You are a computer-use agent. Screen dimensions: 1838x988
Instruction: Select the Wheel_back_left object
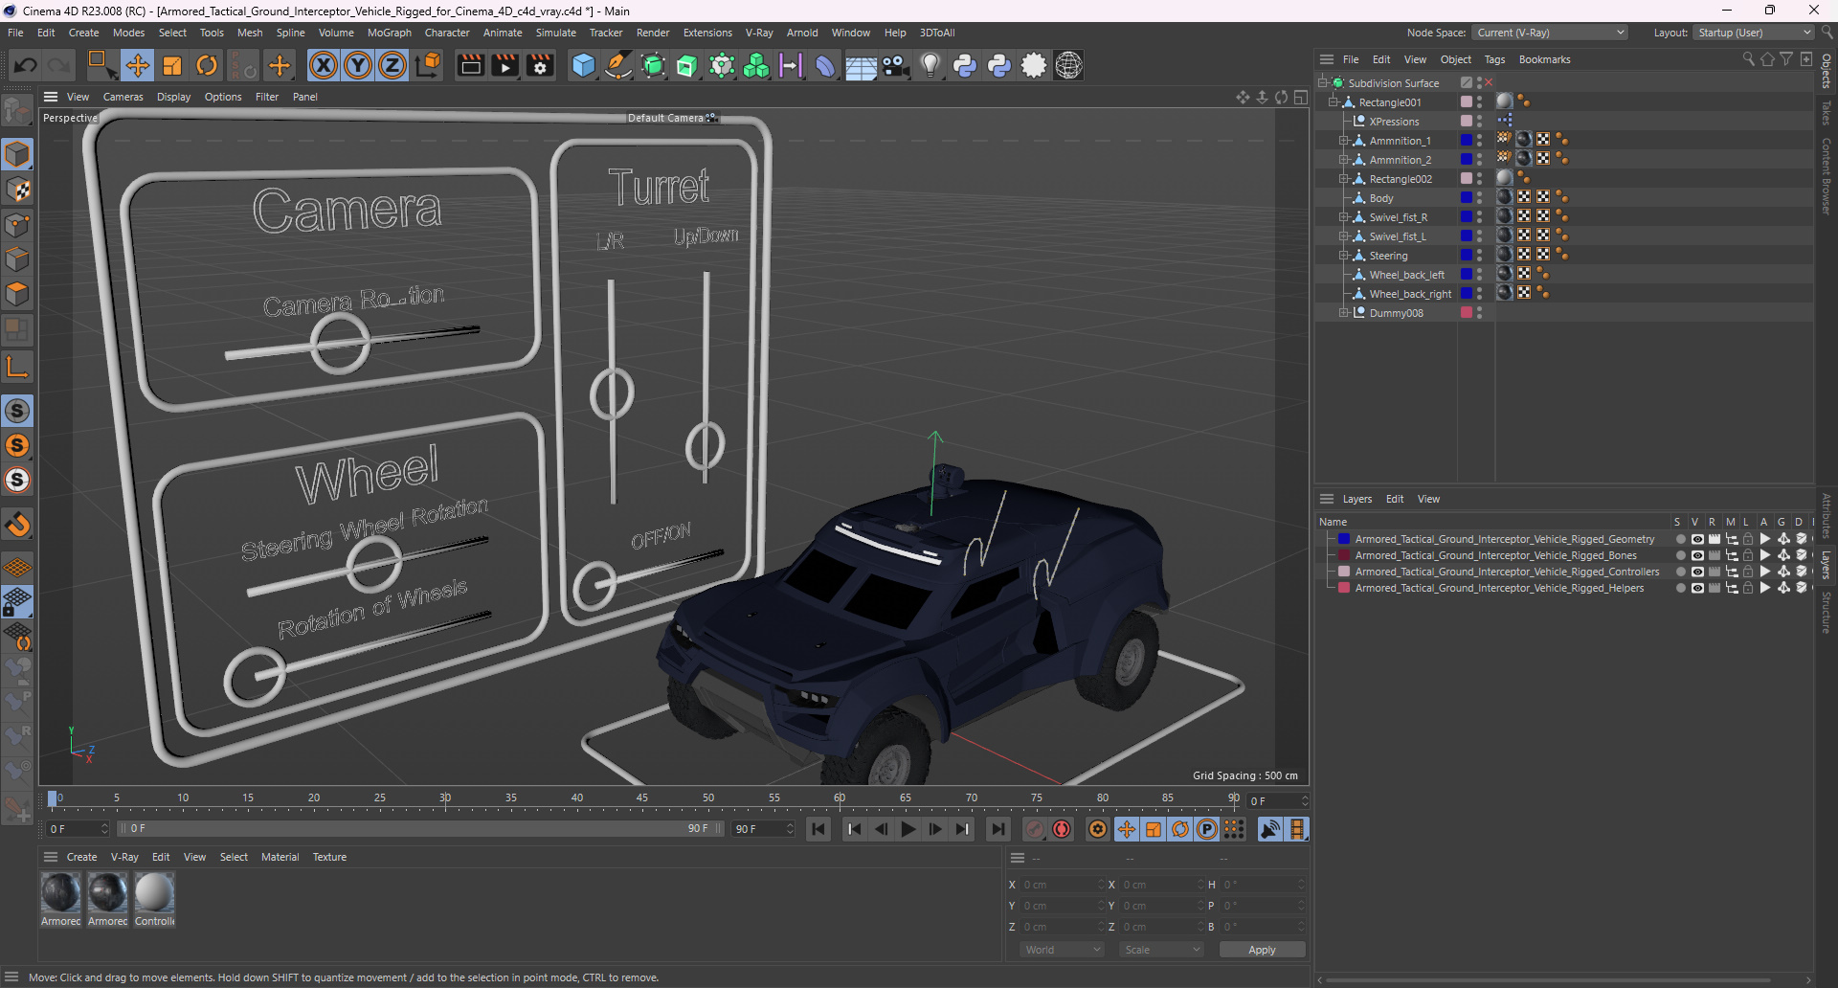tap(1406, 275)
